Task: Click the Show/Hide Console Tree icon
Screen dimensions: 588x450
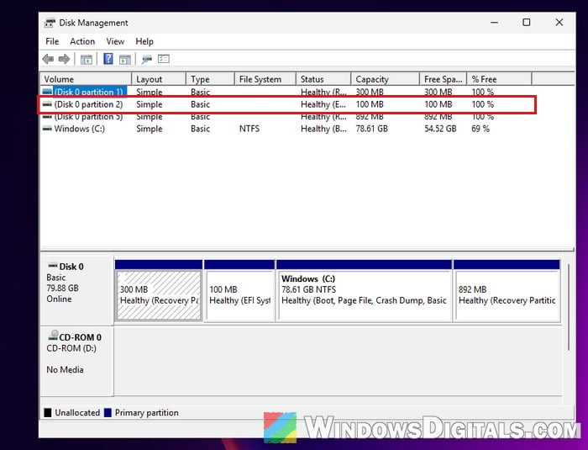Action: point(87,60)
